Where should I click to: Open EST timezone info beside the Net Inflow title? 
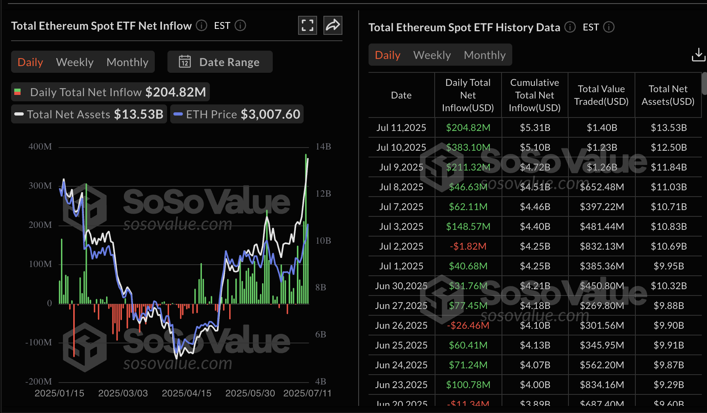pyautogui.click(x=240, y=25)
